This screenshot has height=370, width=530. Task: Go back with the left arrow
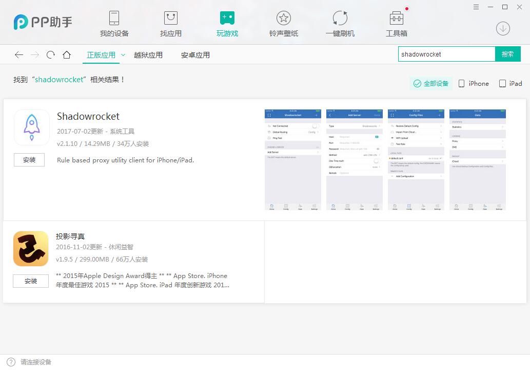coord(19,55)
